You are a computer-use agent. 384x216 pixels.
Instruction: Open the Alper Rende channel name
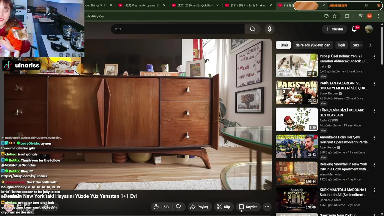(328, 147)
